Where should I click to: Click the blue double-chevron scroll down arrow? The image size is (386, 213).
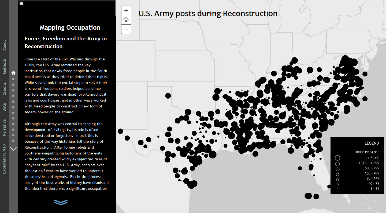[x=61, y=202]
